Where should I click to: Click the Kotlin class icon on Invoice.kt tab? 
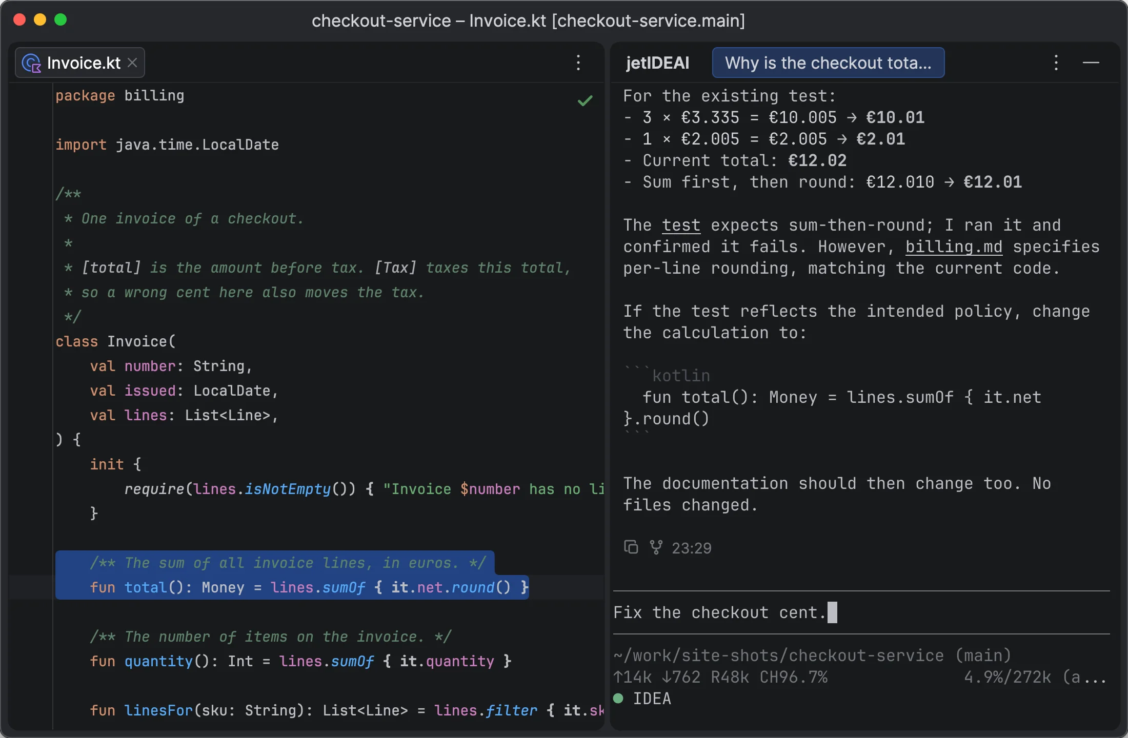coord(32,63)
